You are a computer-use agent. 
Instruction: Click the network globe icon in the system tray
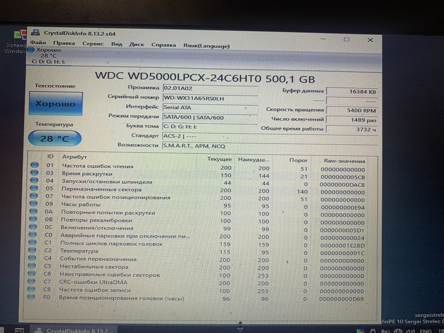tap(398, 331)
